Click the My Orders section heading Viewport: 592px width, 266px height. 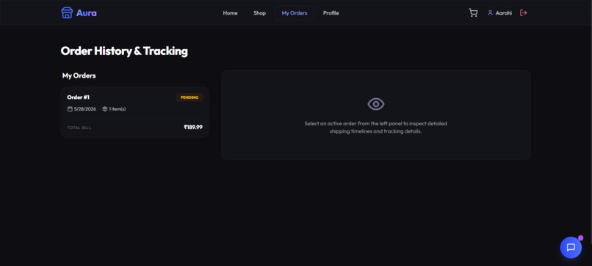point(79,75)
